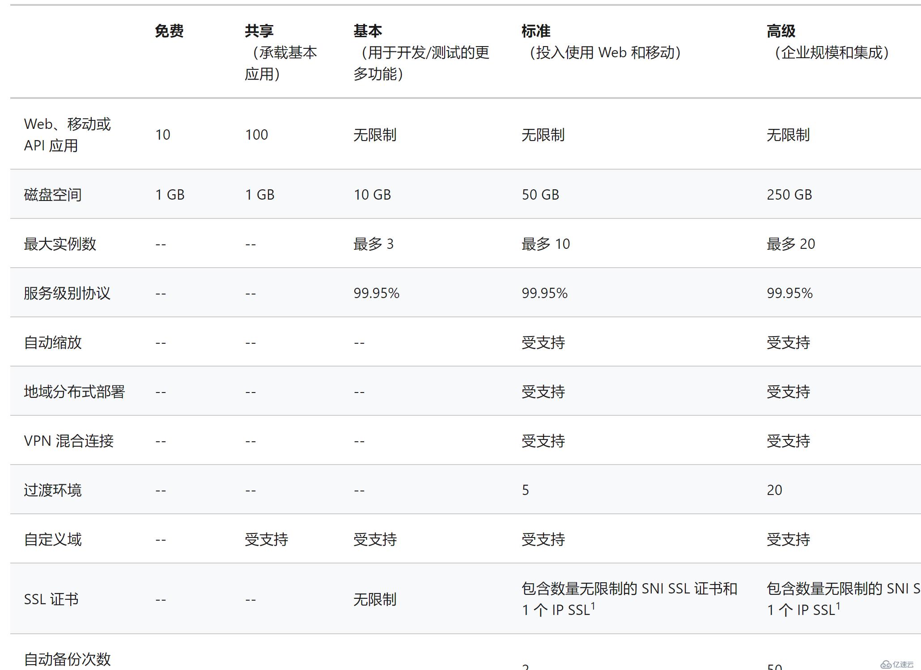Click 1 GB in the 共享 column
Image resolution: width=921 pixels, height=670 pixels.
tap(260, 195)
